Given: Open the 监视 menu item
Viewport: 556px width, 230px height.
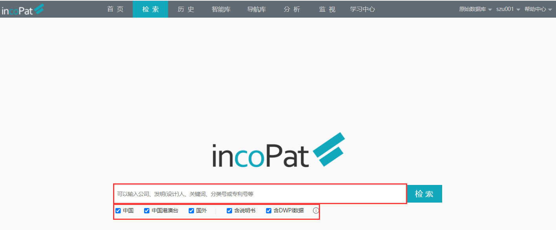Looking at the screenshot, I should coord(327,9).
